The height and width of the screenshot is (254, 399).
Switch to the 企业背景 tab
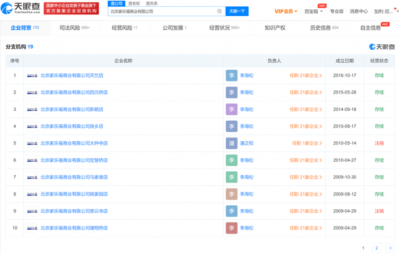click(x=25, y=27)
